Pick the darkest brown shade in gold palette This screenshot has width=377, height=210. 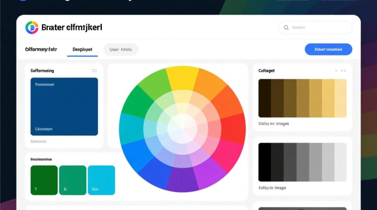[x=265, y=98]
